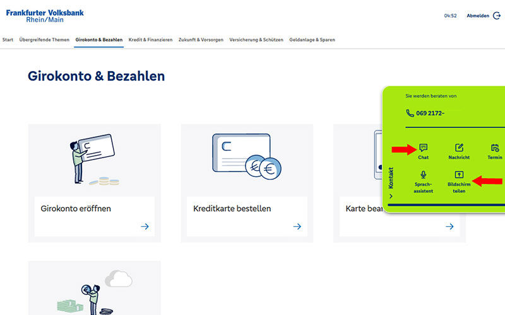This screenshot has height=315, width=505.
Task: Click arrow on Girokonto eröffnen card
Action: 145,227
